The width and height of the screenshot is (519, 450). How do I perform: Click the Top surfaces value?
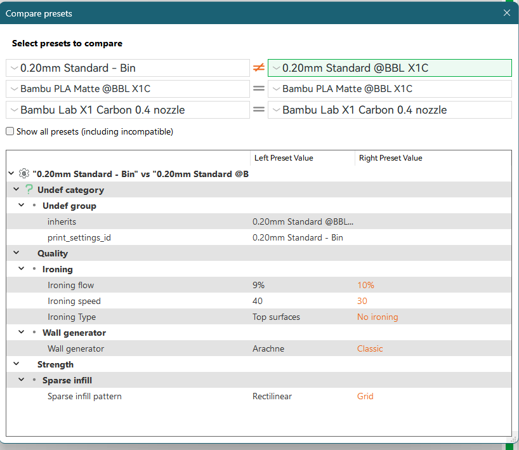(x=276, y=317)
